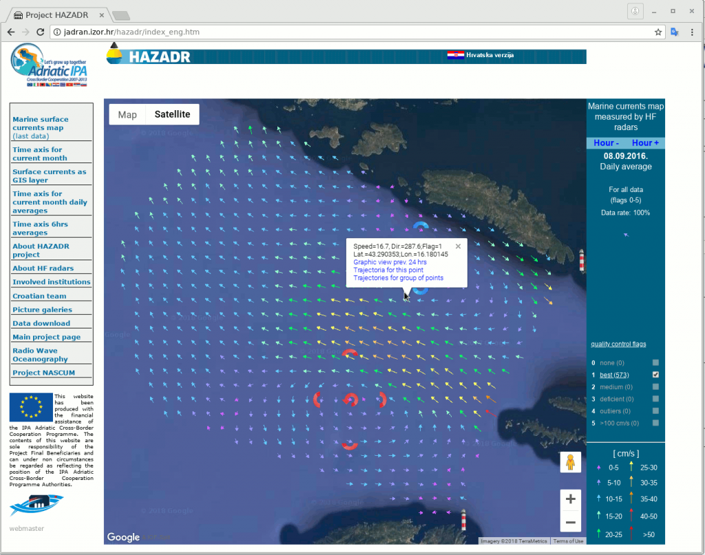This screenshot has width=705, height=555.
Task: Open Data download menu item
Action: (41, 323)
